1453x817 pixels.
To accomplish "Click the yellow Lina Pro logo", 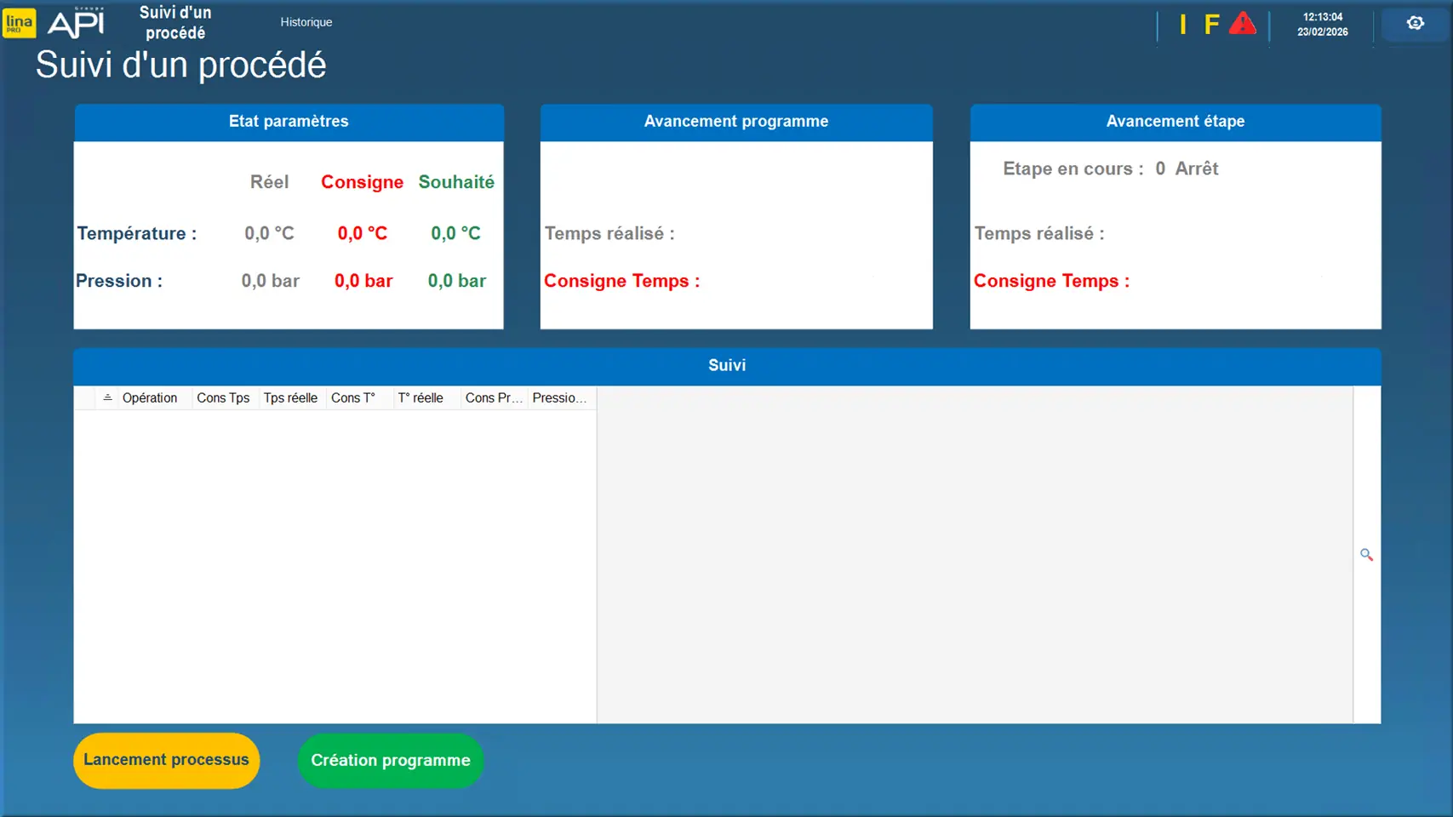I will pyautogui.click(x=19, y=23).
